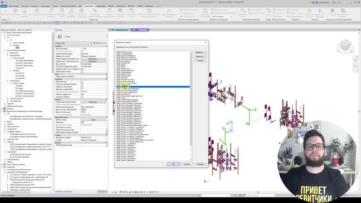This screenshot has height=203, width=361.
Task: Toggle the Section Box checkbox
Action: (82, 97)
